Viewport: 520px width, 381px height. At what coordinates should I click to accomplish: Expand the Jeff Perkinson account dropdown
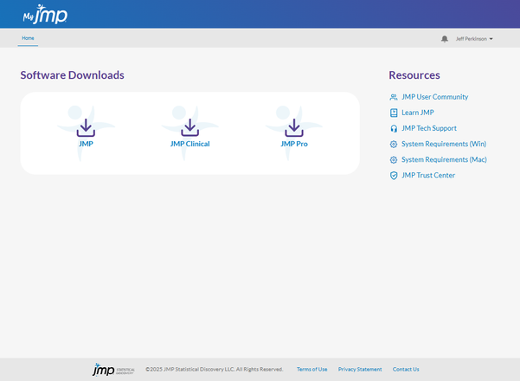tap(474, 39)
